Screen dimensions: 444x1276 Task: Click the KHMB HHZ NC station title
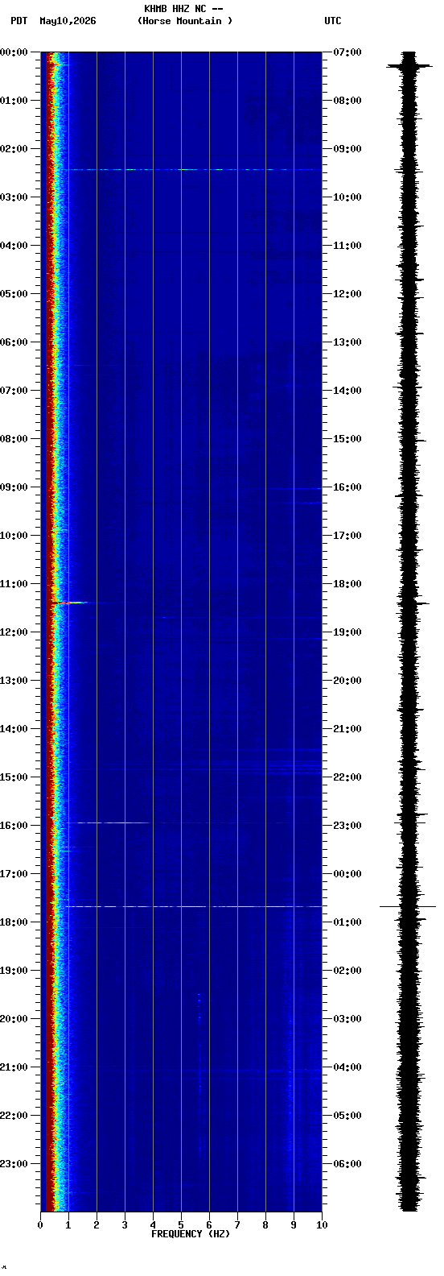point(183,9)
